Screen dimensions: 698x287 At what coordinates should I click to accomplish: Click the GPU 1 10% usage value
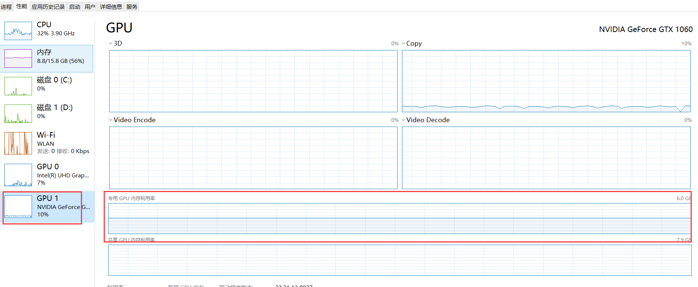coord(43,215)
